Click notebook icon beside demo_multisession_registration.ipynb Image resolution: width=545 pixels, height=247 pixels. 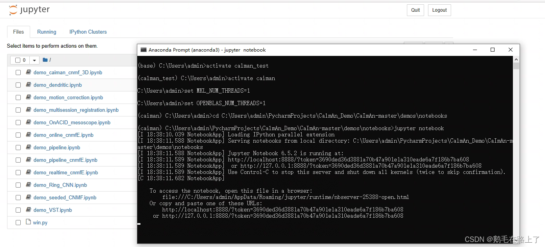28,110
